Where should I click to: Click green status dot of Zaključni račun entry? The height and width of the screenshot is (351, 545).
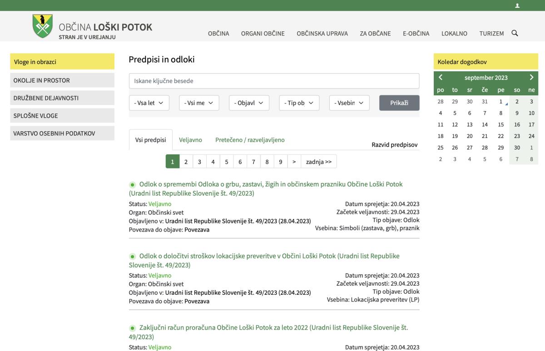(x=133, y=328)
